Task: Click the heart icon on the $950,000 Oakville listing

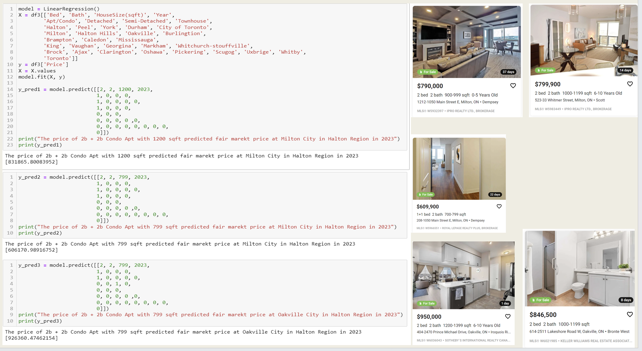Action: pos(508,316)
